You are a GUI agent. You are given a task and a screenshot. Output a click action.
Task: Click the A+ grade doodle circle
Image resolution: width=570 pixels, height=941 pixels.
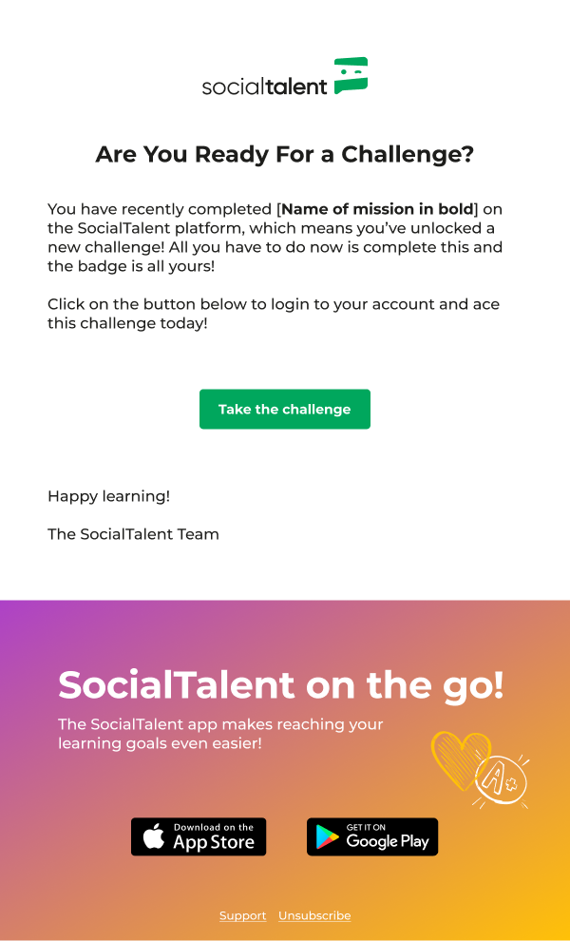(x=502, y=779)
